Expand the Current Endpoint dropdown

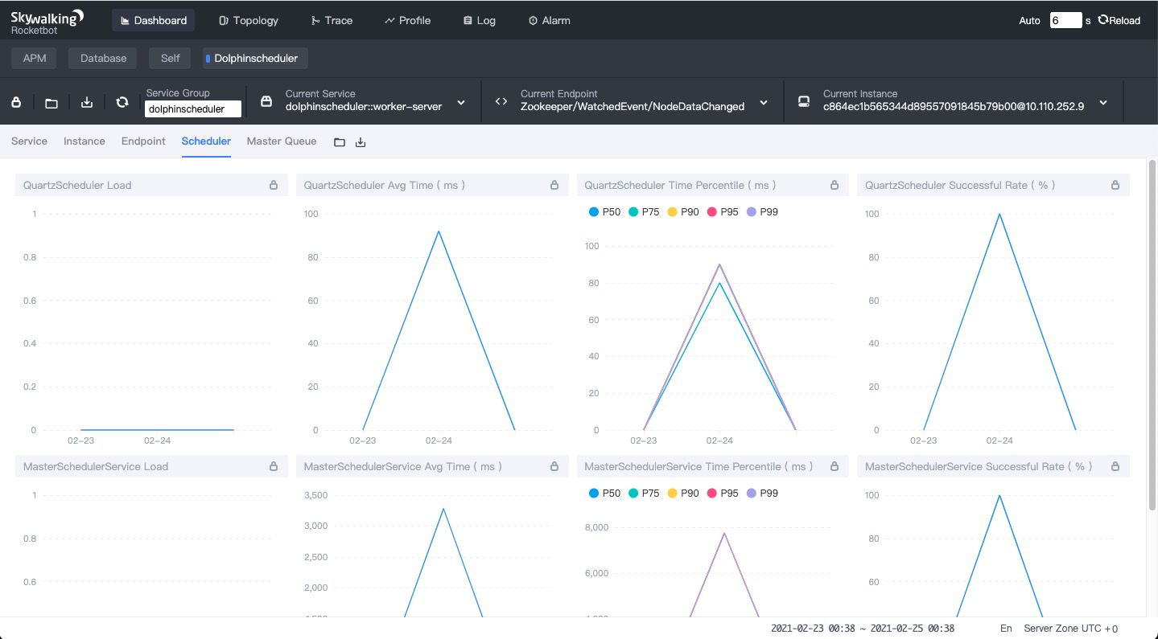(764, 102)
